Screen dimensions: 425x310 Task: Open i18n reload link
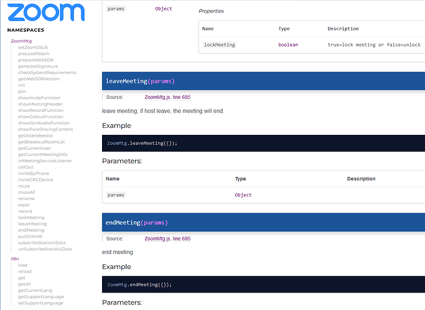25,271
